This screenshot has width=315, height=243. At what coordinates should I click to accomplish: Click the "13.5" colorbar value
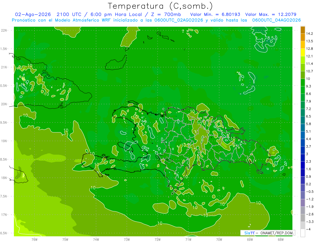pyautogui.click(x=309, y=41)
